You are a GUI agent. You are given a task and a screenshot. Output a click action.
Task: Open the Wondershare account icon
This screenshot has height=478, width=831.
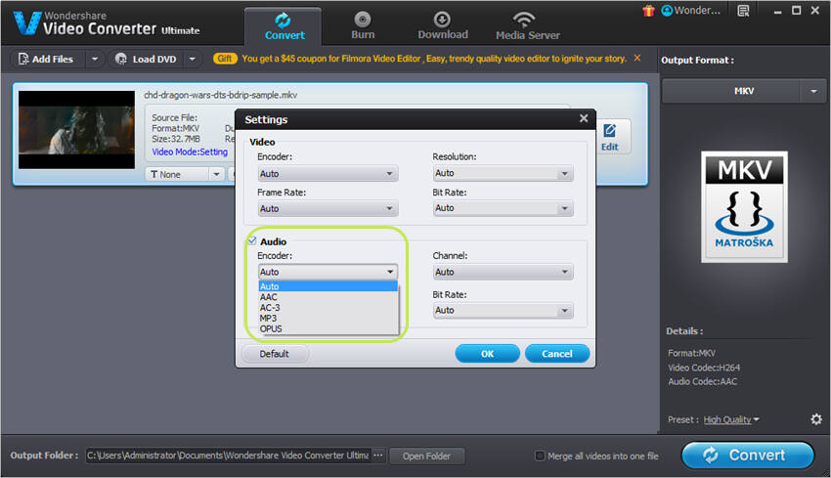[667, 10]
